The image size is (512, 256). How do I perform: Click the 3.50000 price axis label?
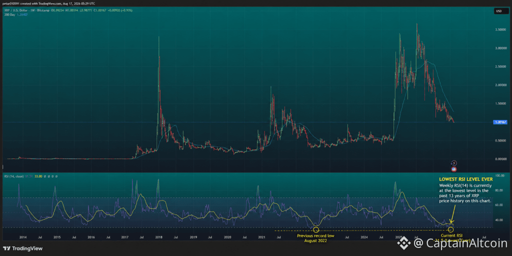click(x=500, y=29)
